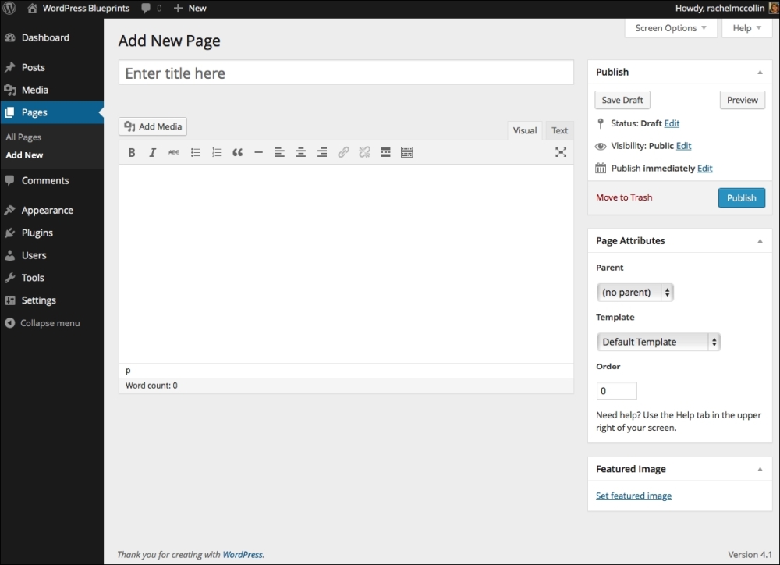The height and width of the screenshot is (565, 780).
Task: Open the Settings menu
Action: pos(51,300)
